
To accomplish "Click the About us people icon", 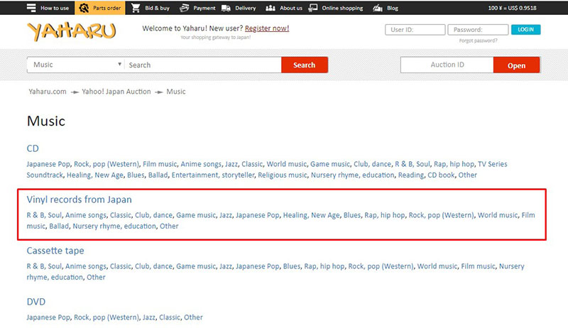I will [x=271, y=8].
